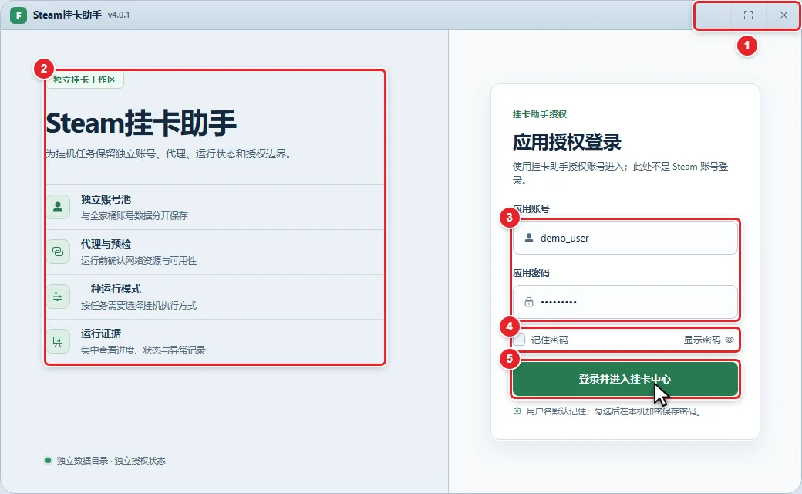802x494 pixels.
Task: Focus the 应用密码 password field
Action: [625, 302]
